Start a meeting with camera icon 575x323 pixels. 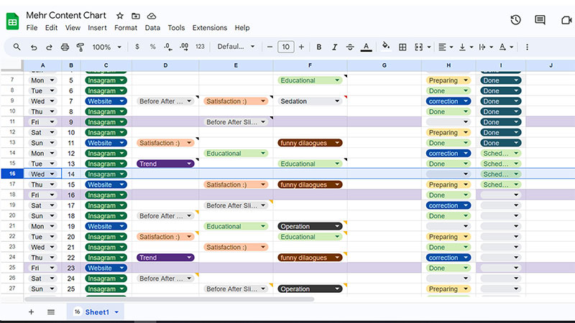click(566, 20)
